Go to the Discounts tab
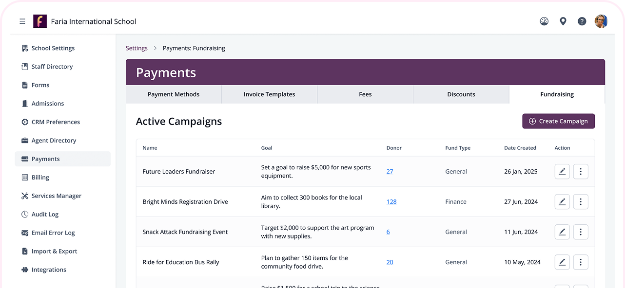625x288 pixels. pos(461,94)
